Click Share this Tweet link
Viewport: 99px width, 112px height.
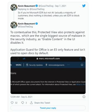click(x=42, y=103)
